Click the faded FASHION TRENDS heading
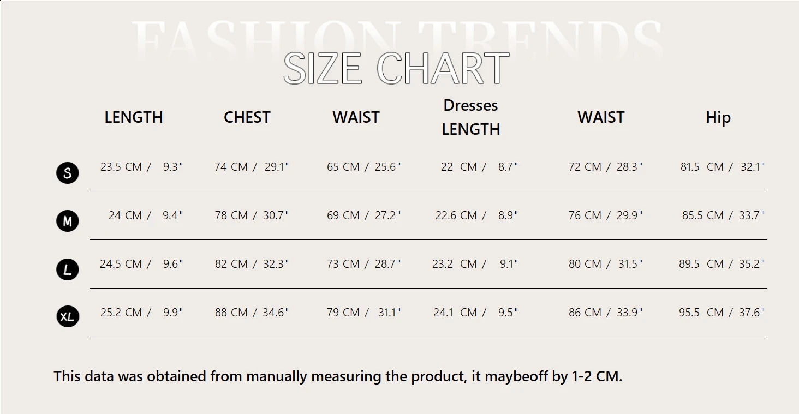The height and width of the screenshot is (414, 799). (x=396, y=38)
